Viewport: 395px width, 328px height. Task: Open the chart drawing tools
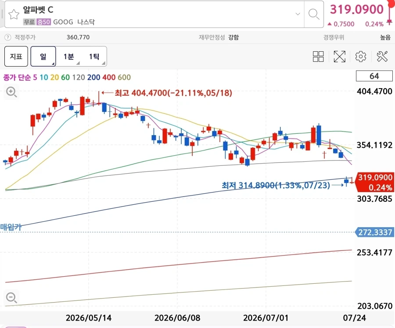382,57
